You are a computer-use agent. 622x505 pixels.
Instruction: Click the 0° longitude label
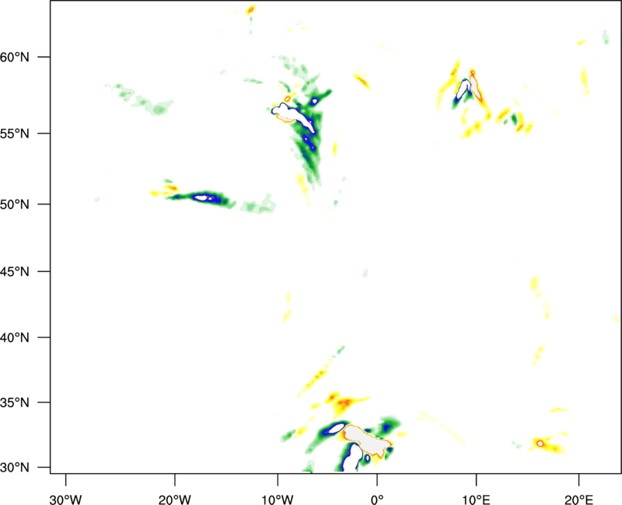pos(377,500)
